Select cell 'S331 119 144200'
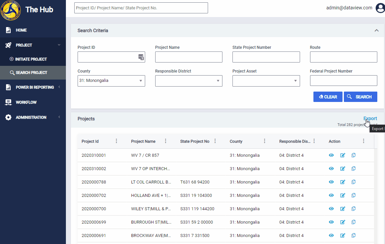 197,209
